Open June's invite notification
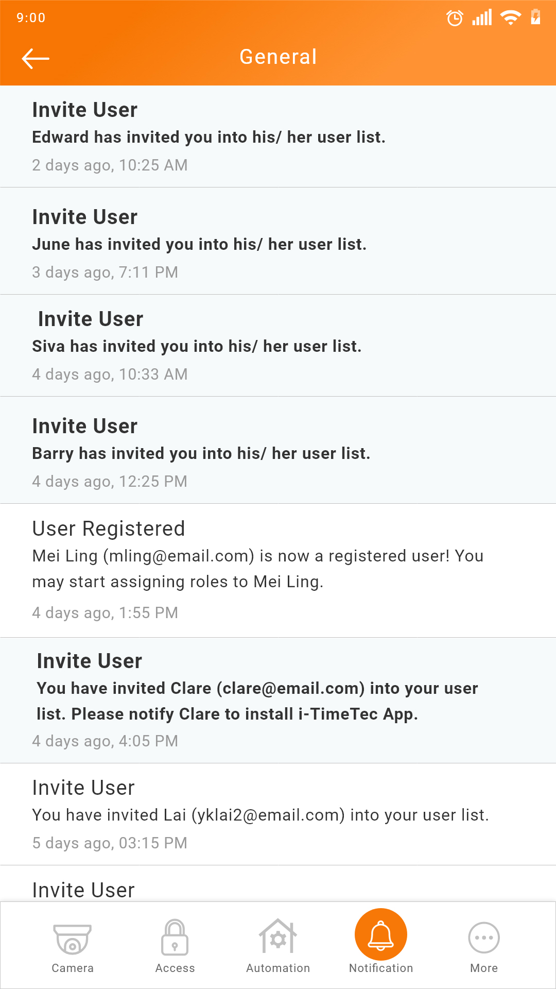This screenshot has height=989, width=556. [278, 241]
